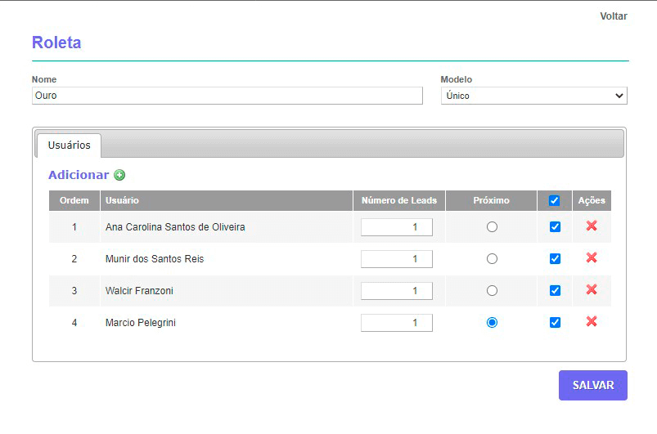The height and width of the screenshot is (434, 657).
Task: Click the Adicionar link text
Action: pos(79,175)
